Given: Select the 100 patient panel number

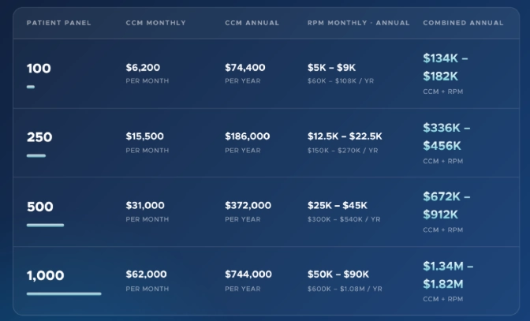Looking at the screenshot, I should [x=39, y=69].
